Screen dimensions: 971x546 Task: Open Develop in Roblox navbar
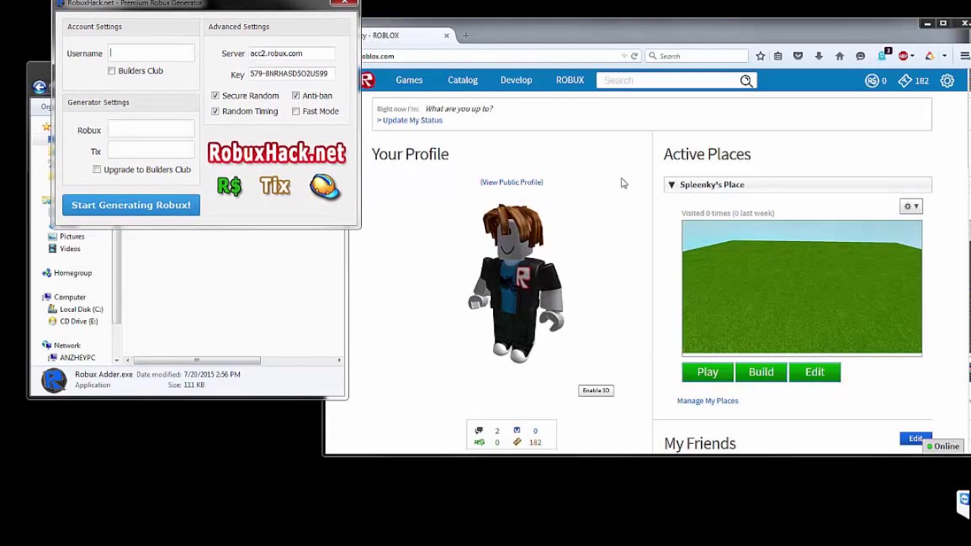pyautogui.click(x=516, y=80)
